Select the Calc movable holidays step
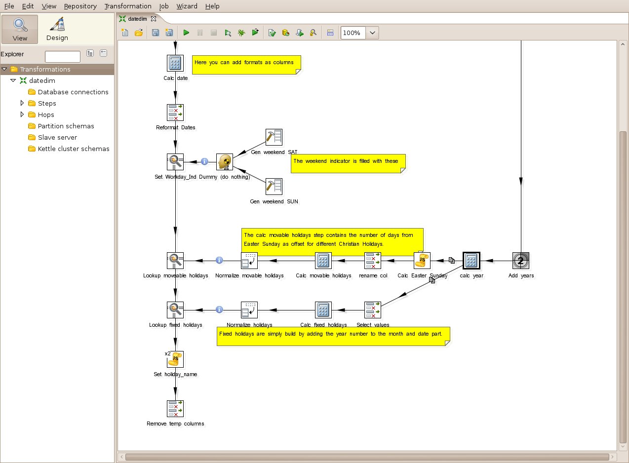The width and height of the screenshot is (629, 463). pos(323,260)
